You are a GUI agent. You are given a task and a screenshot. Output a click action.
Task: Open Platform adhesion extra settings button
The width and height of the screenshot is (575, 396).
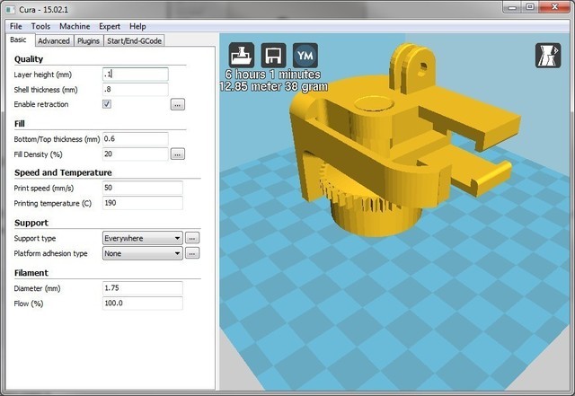coord(192,253)
